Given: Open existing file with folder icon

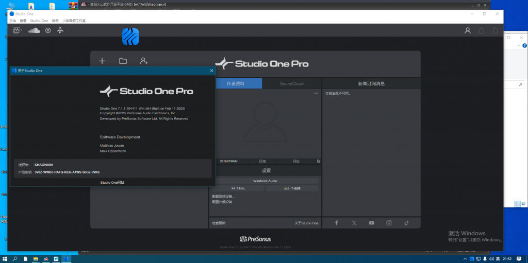Looking at the screenshot, I should tap(123, 61).
